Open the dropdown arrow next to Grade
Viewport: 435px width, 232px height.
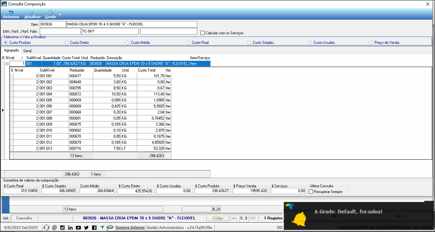click(60, 14)
